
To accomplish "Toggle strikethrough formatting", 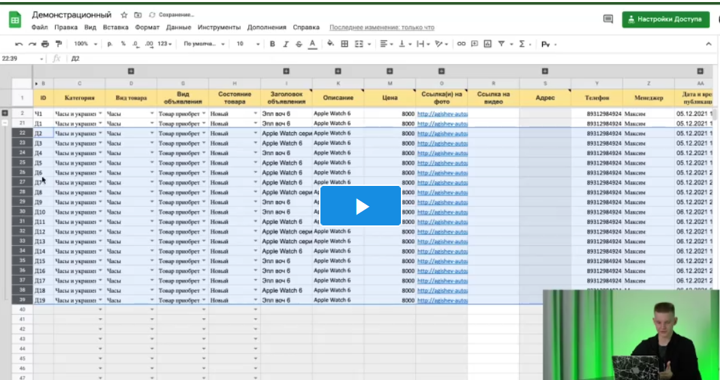I will [299, 44].
